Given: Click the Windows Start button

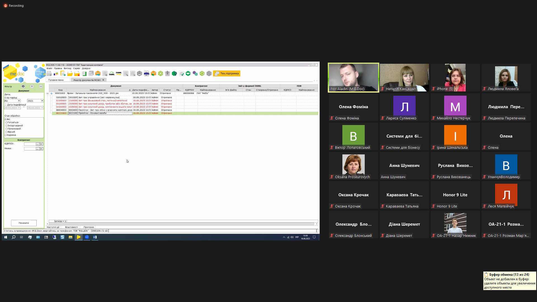Looking at the screenshot, I should [x=6, y=237].
